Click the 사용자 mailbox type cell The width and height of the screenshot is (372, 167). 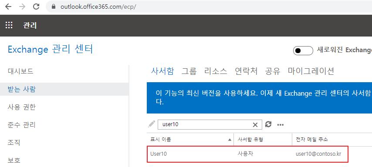point(245,154)
